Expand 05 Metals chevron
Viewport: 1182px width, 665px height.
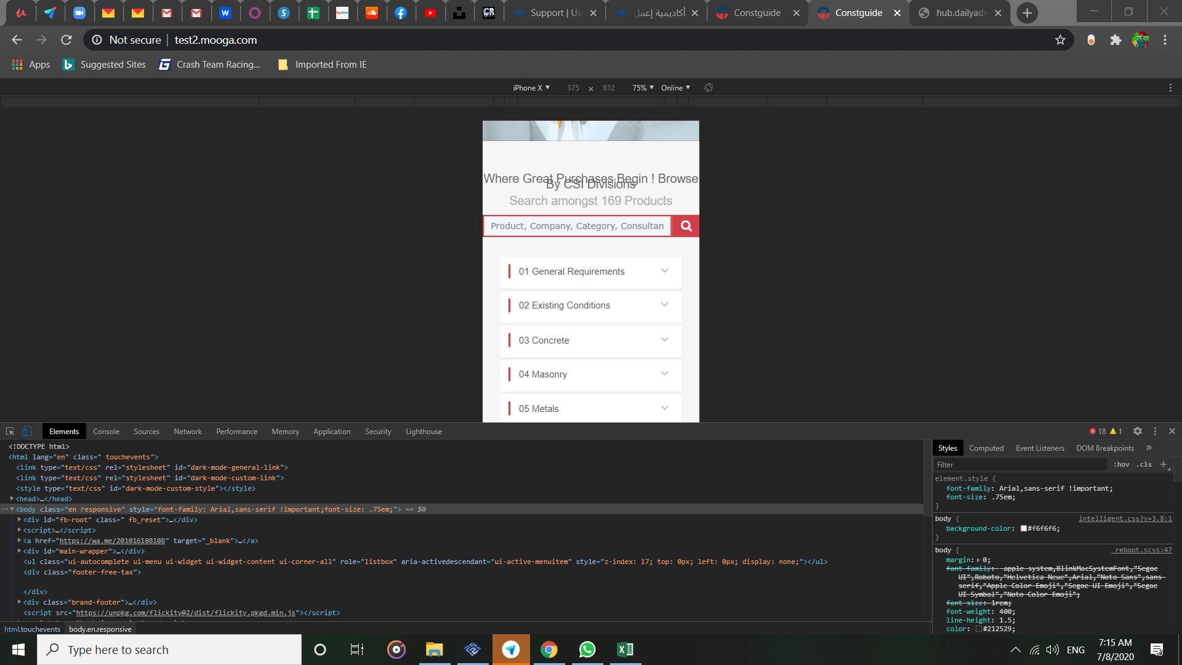click(x=665, y=408)
